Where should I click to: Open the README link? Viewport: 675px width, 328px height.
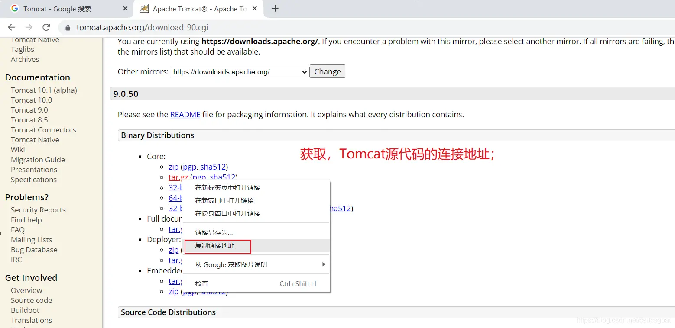185,115
